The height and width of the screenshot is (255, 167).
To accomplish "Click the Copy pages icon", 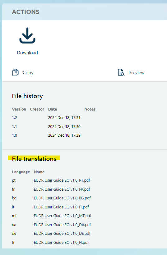I will pyautogui.click(x=15, y=73).
